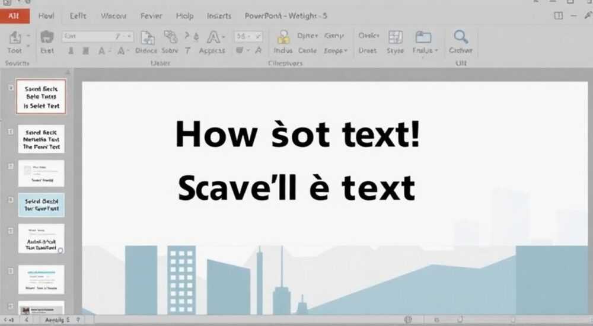
Task: Click the Exet slide icon
Action: [x=47, y=37]
